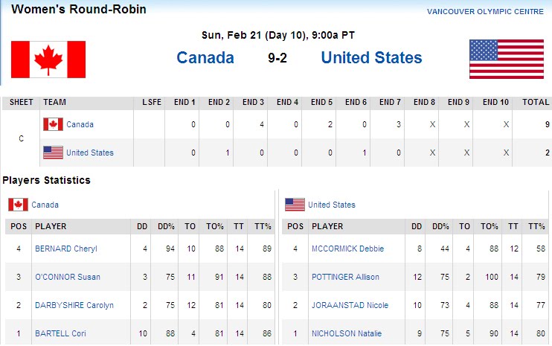
Task: Open JORAANSTAD Nicole player profile
Action: tap(348, 305)
